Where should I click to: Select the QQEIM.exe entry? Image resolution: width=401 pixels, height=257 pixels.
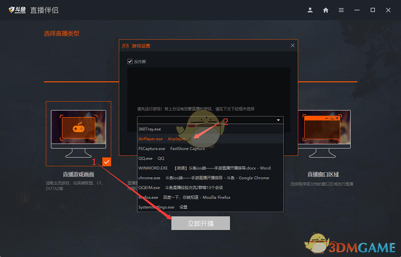click(210, 187)
